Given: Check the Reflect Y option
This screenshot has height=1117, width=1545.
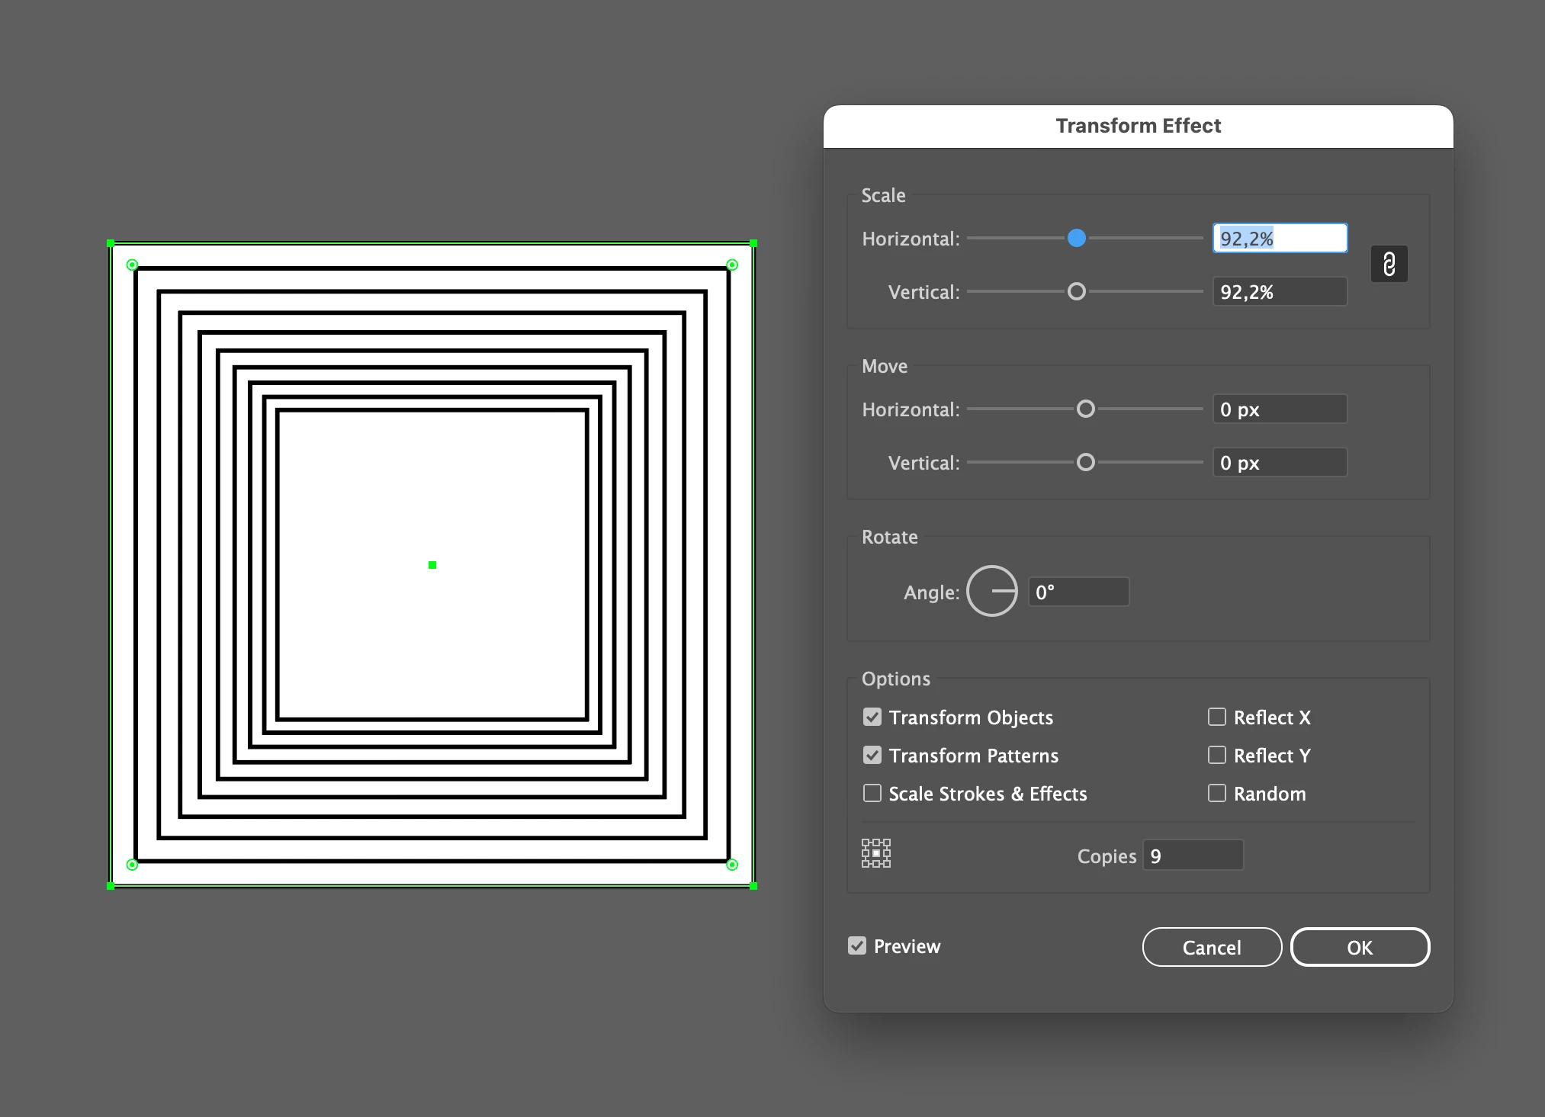Looking at the screenshot, I should (1217, 755).
